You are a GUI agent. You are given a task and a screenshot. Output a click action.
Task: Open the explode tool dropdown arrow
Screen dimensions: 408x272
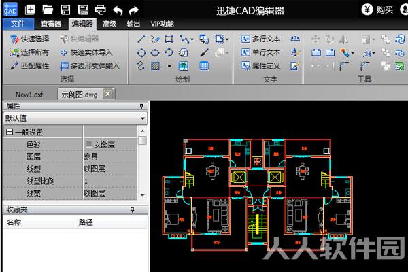click(x=373, y=53)
